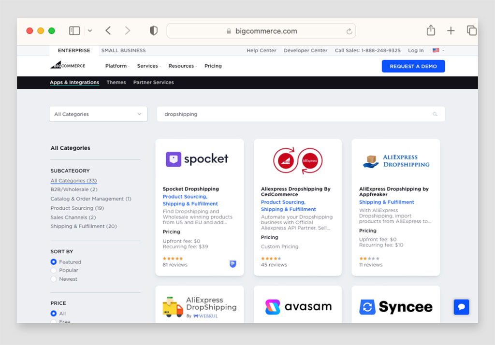Viewport: 495px width, 345px height.
Task: Open the All Categories dropdown
Action: (98, 114)
